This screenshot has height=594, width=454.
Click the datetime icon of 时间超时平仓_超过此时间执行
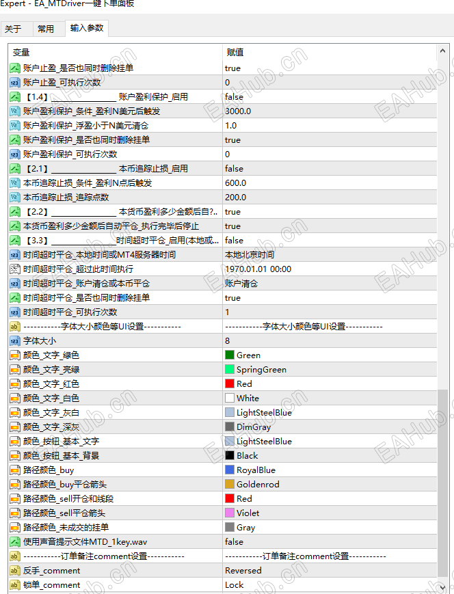point(15,269)
